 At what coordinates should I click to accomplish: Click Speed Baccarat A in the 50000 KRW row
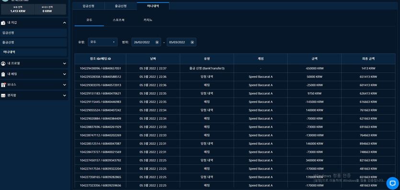[261, 77]
